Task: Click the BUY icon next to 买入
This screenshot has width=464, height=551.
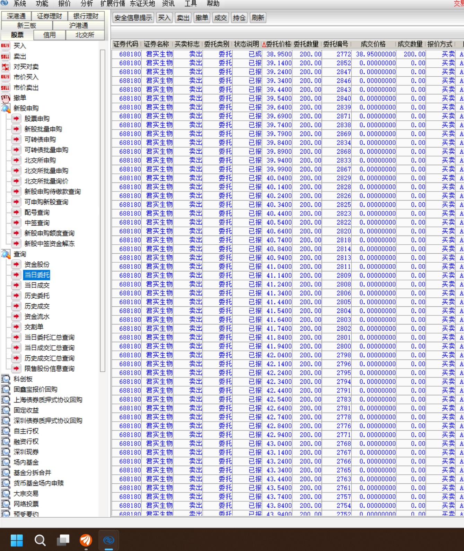Action: (x=5, y=45)
